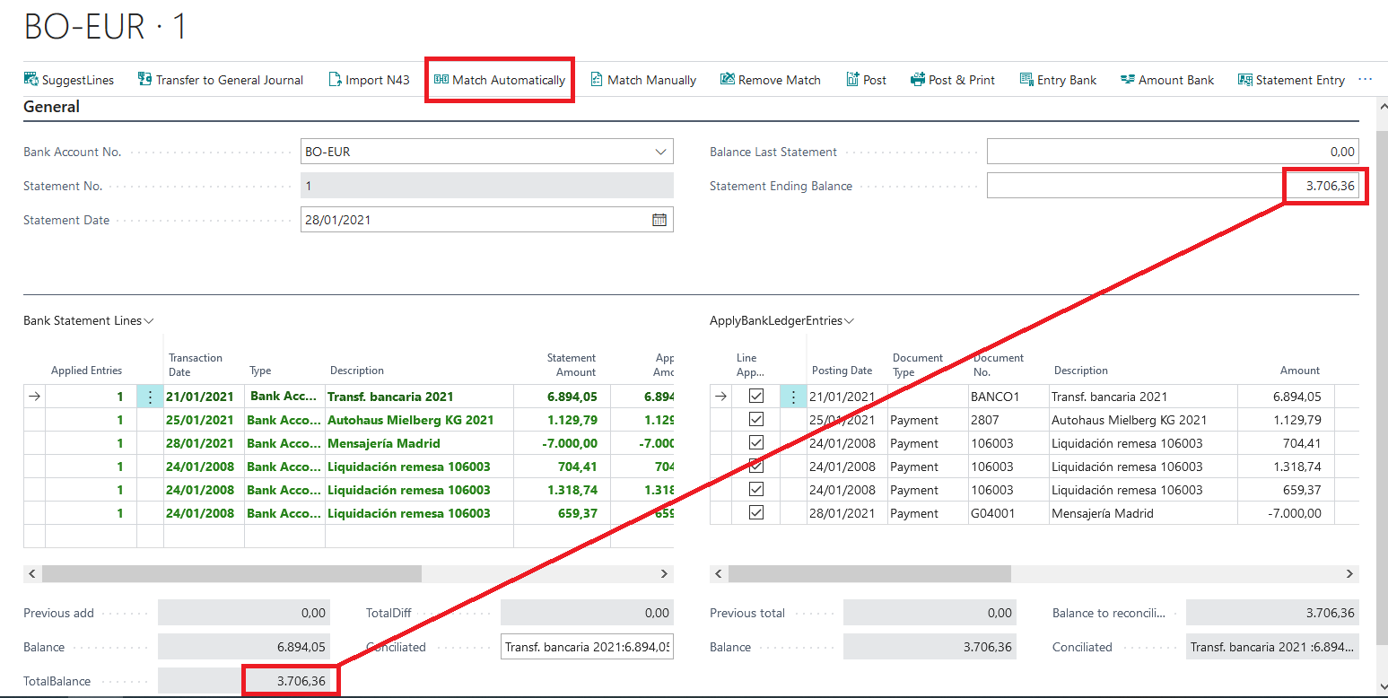
Task: Click Applied Entries column header
Action: (86, 371)
